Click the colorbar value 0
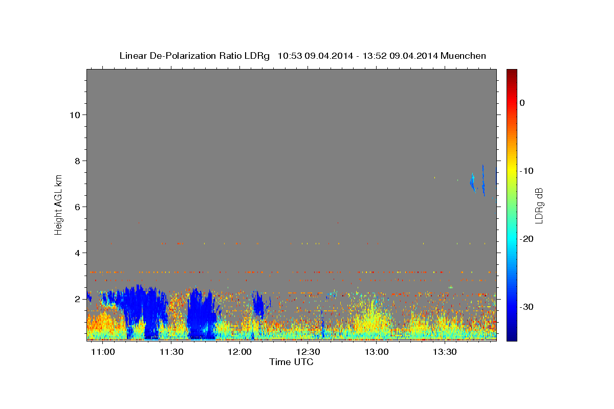 click(522, 103)
